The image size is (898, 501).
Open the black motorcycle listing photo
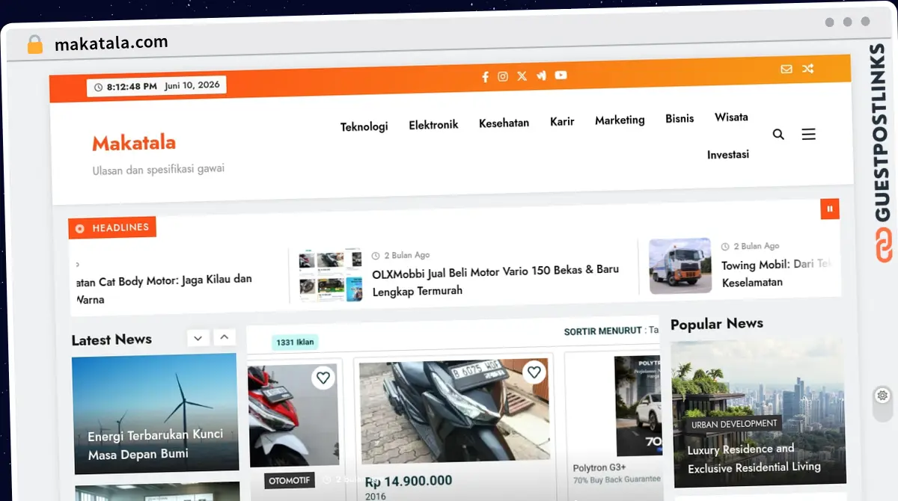453,411
